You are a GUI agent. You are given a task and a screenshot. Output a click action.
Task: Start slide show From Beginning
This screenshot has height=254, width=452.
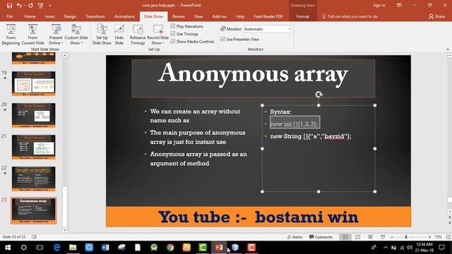11,35
